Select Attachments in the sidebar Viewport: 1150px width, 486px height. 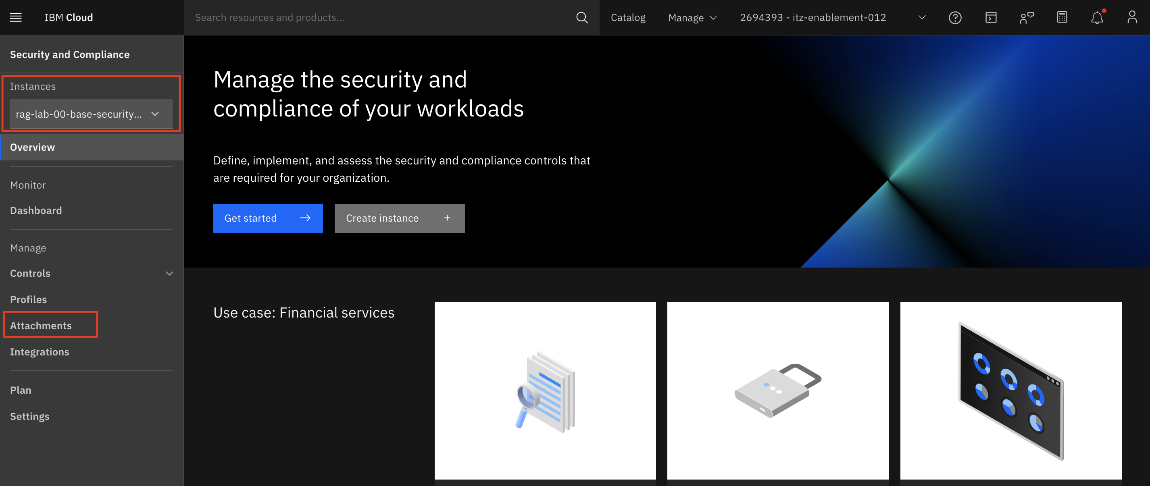41,325
